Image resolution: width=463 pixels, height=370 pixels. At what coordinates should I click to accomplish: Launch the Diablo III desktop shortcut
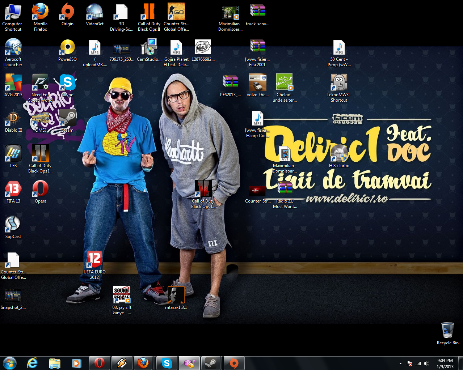13,121
